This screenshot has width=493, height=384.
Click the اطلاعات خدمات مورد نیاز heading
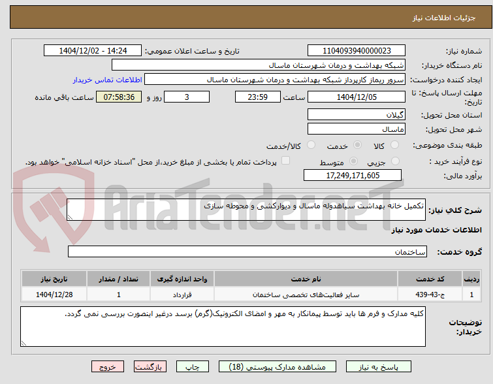pyautogui.click(x=436, y=231)
